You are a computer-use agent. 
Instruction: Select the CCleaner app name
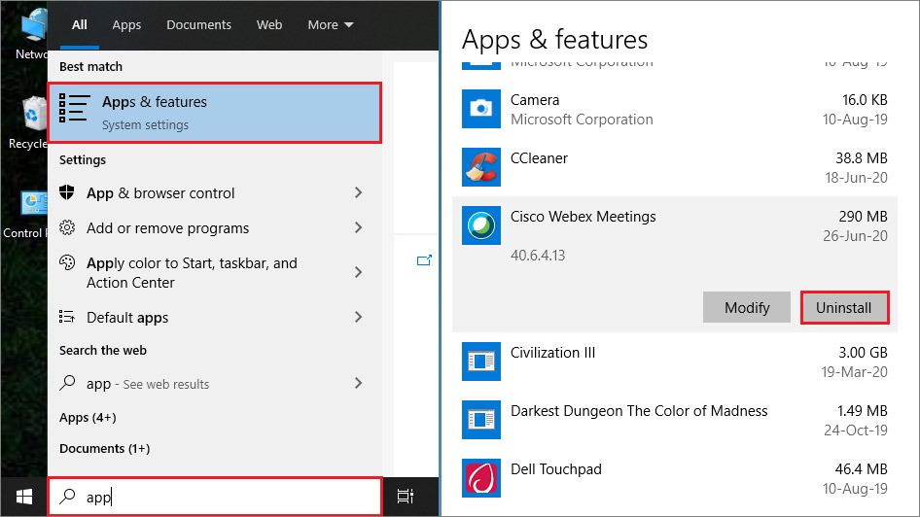tap(539, 158)
